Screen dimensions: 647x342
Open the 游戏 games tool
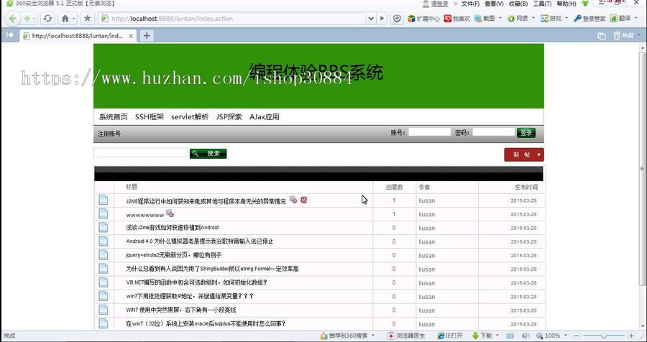551,19
